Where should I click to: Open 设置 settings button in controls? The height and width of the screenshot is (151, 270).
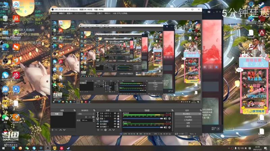point(188,123)
